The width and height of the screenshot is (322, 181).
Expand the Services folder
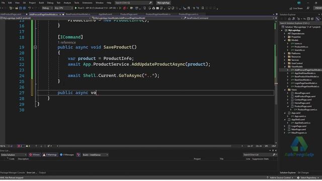[285, 60]
